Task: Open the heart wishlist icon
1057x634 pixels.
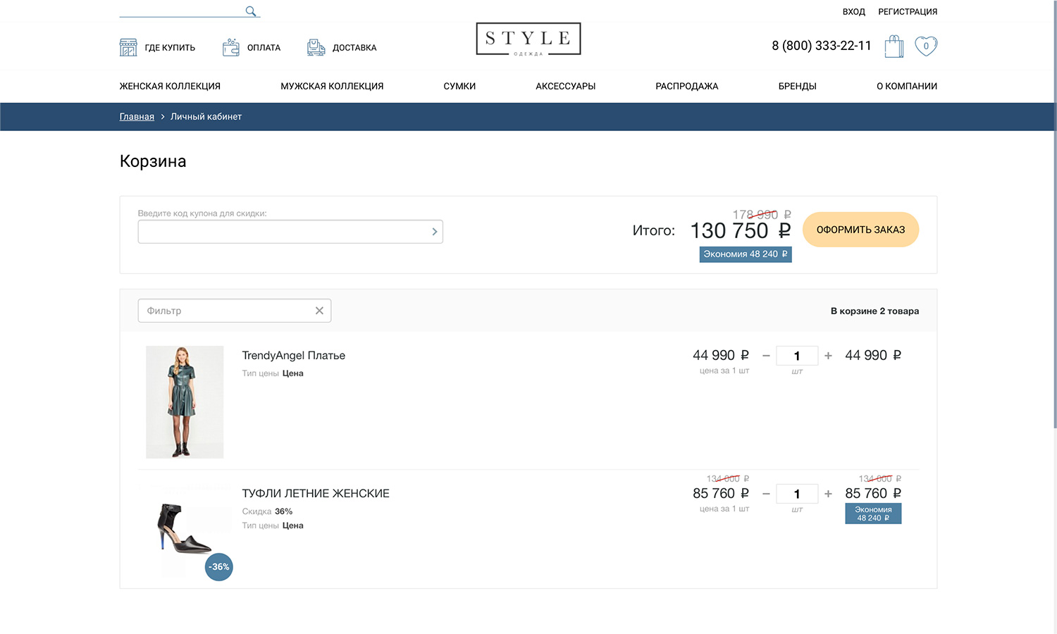Action: [x=926, y=46]
